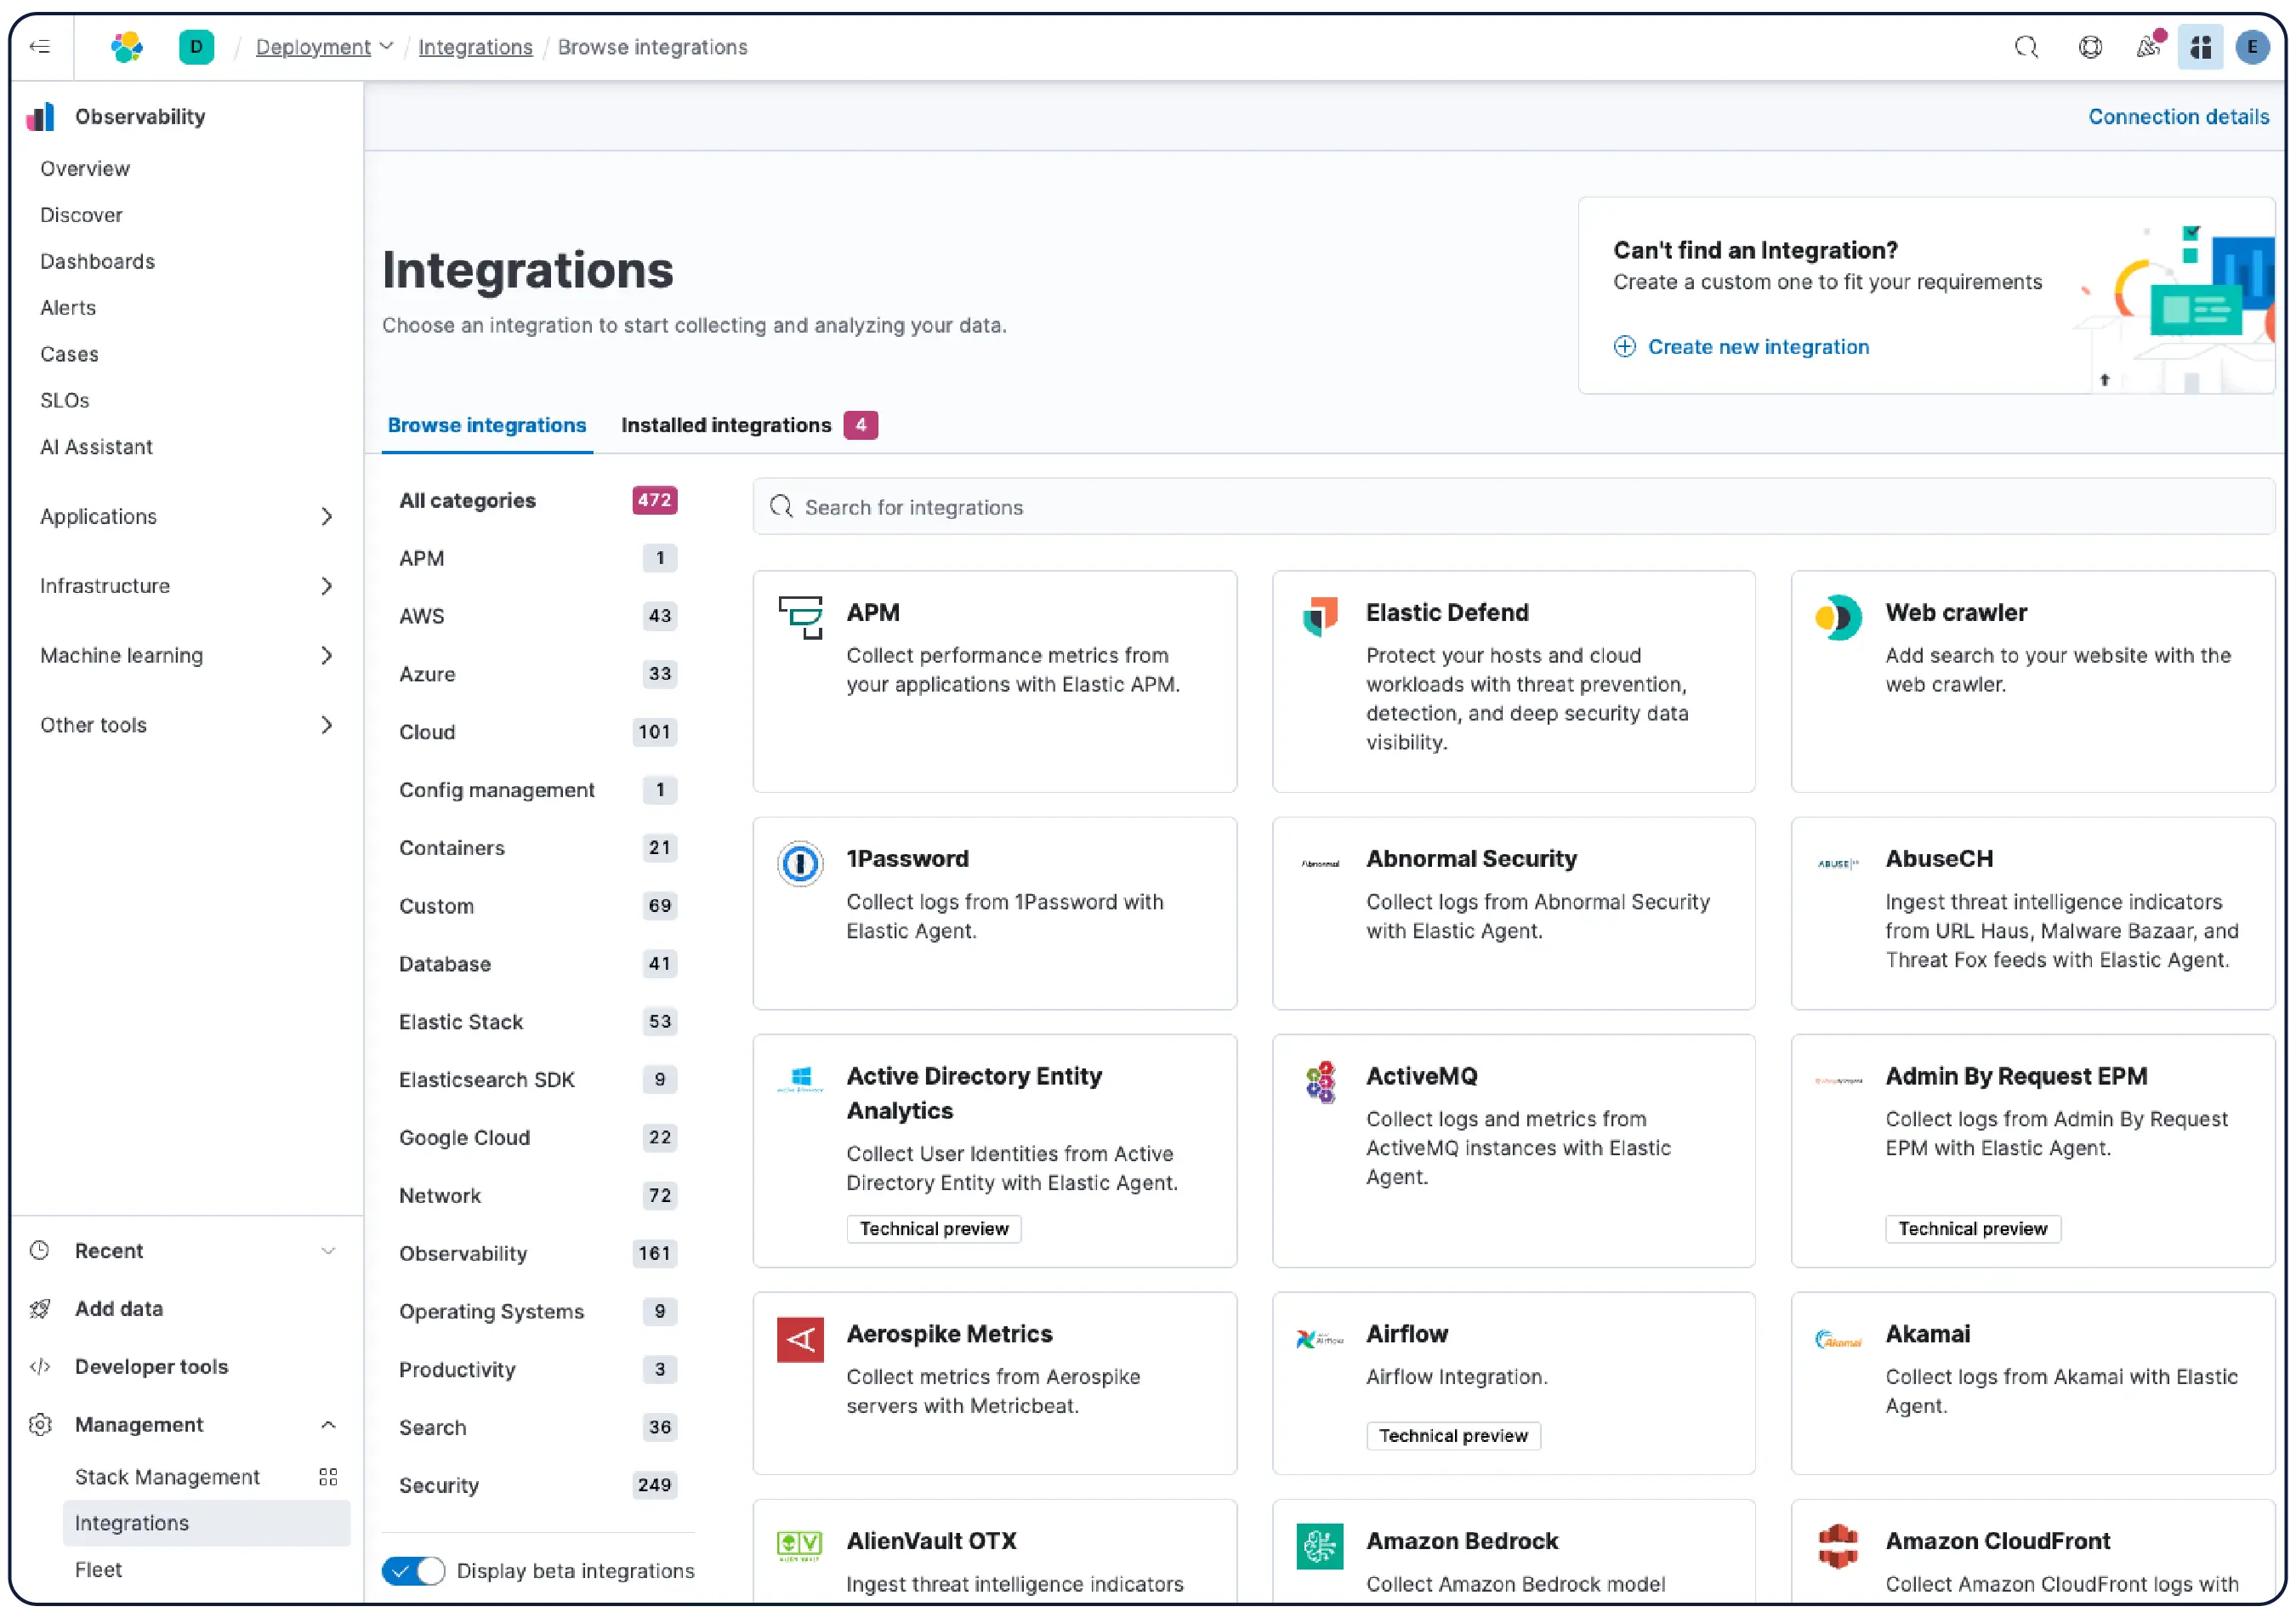Viewport: 2296px width, 1618px height.
Task: Select the AlienVault OTX integration icon
Action: (799, 1546)
